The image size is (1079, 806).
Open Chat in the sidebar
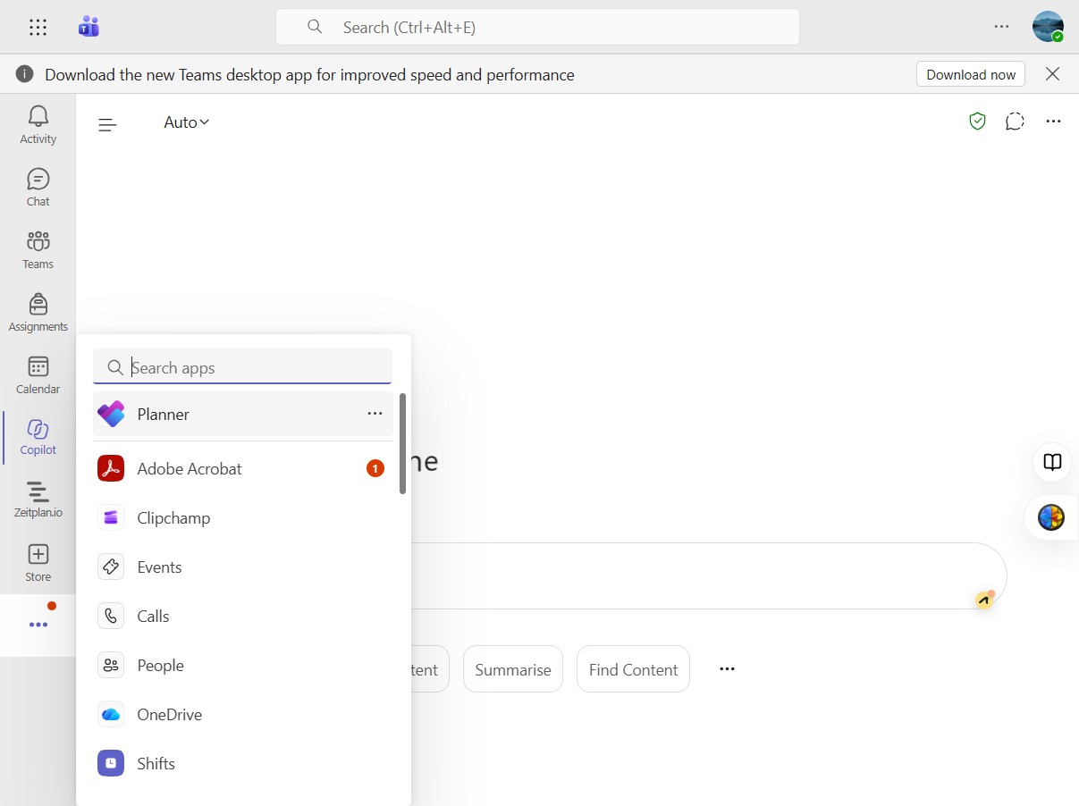pyautogui.click(x=38, y=187)
